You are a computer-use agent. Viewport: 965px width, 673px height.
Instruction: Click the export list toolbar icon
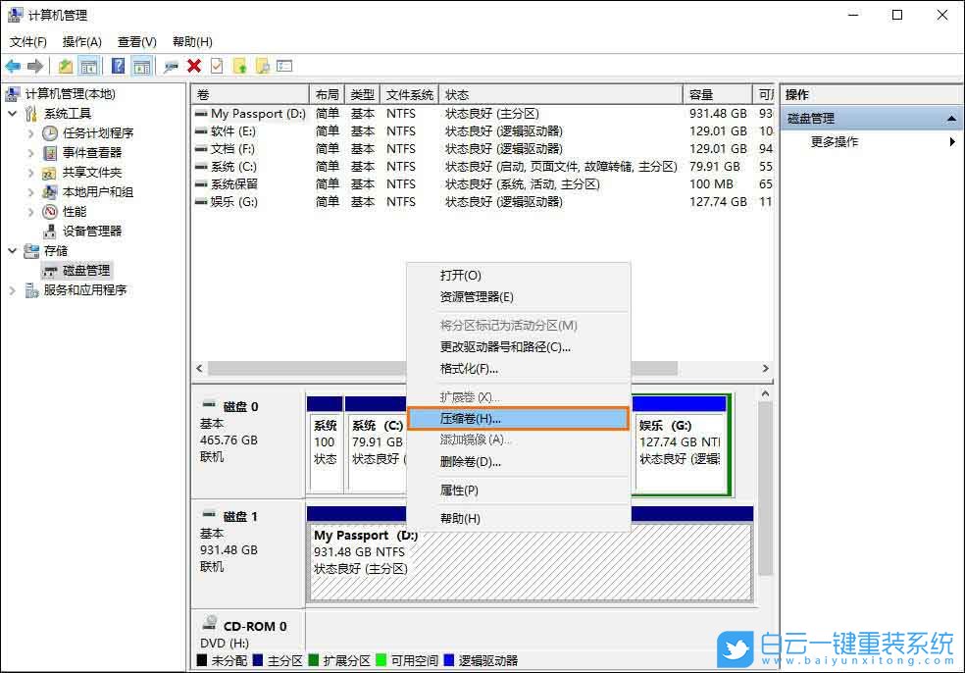click(x=284, y=66)
